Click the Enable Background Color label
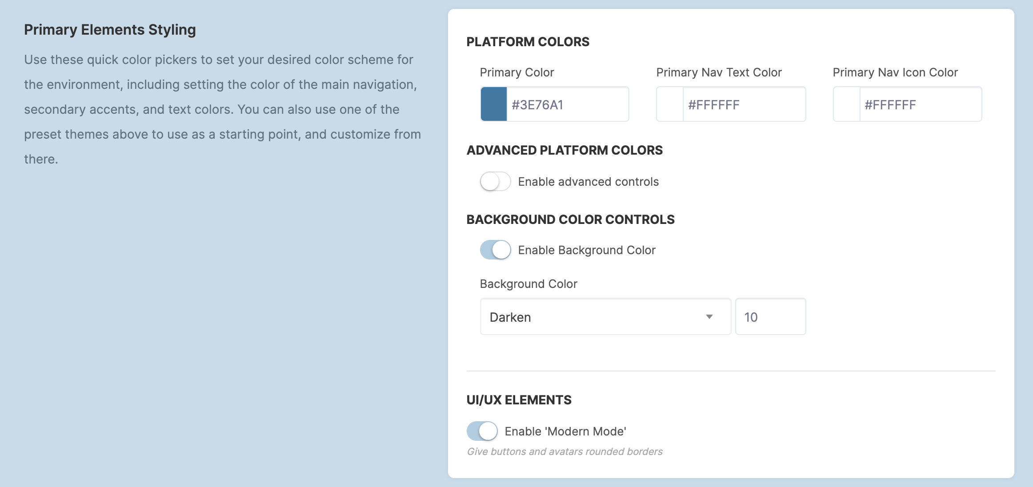The width and height of the screenshot is (1033, 487). coord(587,250)
